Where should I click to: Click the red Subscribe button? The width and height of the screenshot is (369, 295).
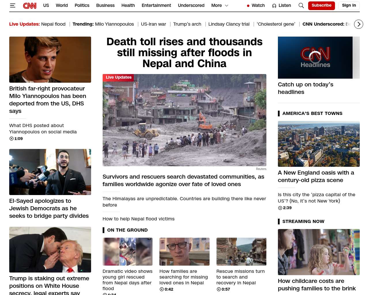(321, 5)
